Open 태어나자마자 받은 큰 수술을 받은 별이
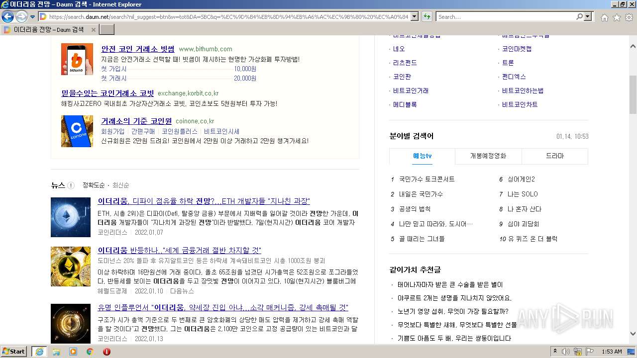This screenshot has width=637, height=358. (x=450, y=284)
